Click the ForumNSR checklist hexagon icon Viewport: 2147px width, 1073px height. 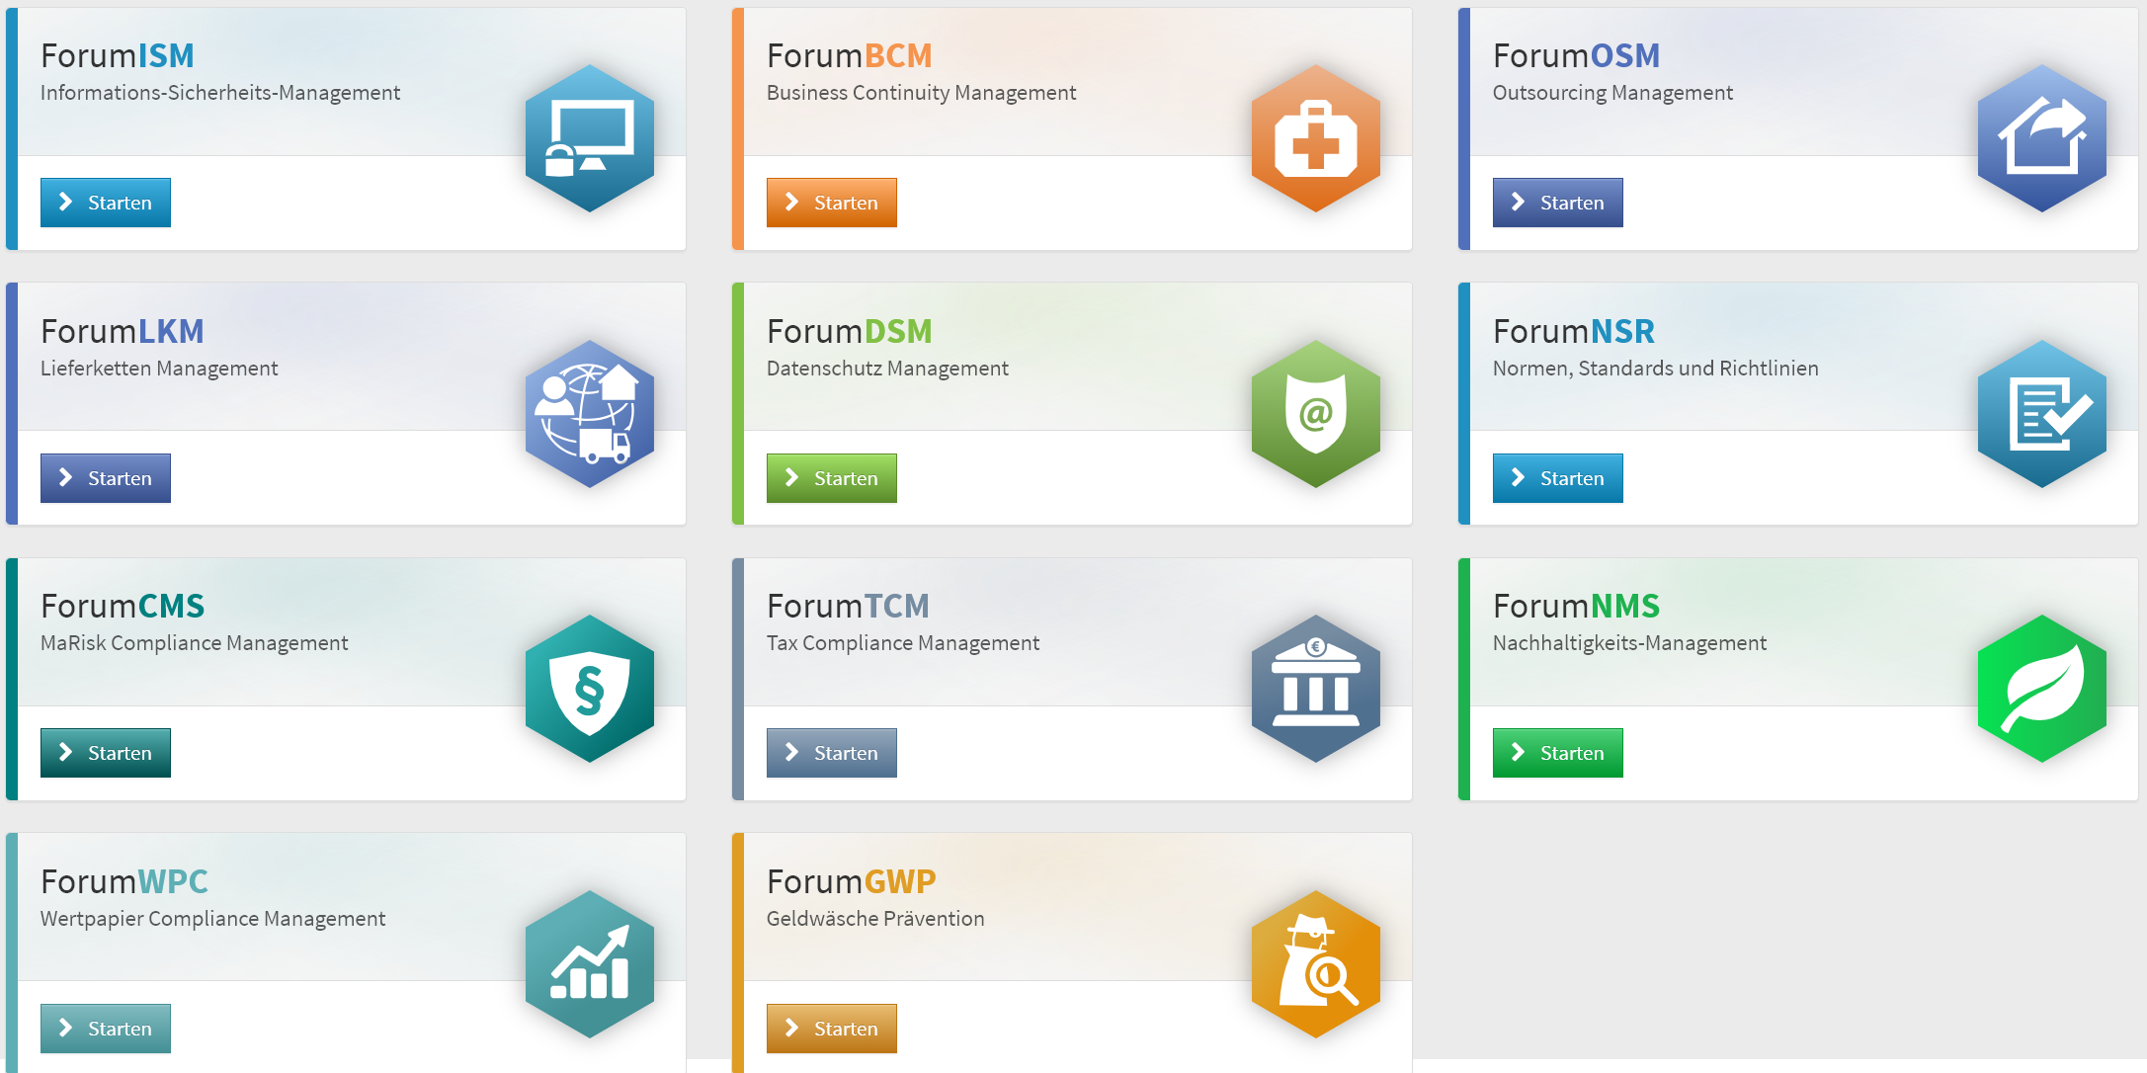pyautogui.click(x=2041, y=414)
